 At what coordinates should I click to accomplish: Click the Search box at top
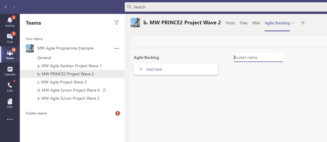[226, 7]
